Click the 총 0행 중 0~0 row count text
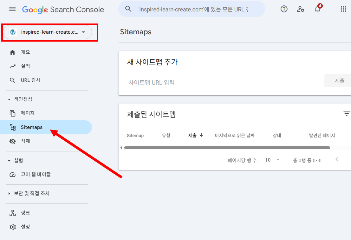The height and width of the screenshot is (240, 351). point(307,160)
